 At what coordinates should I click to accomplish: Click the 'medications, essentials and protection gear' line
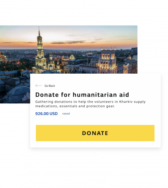pyautogui.click(x=75, y=106)
